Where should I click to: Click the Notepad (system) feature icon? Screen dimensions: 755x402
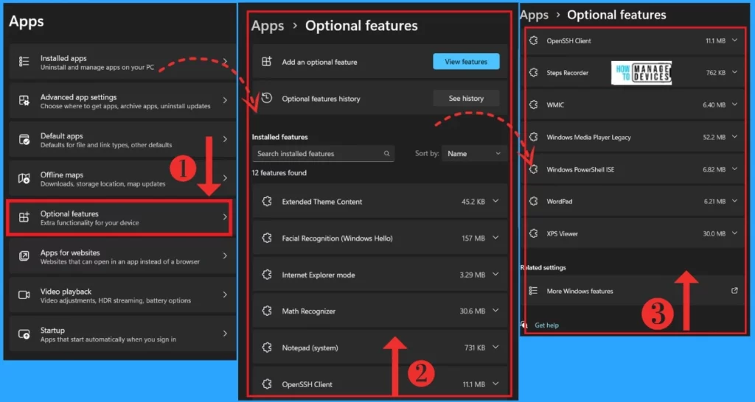tap(267, 348)
